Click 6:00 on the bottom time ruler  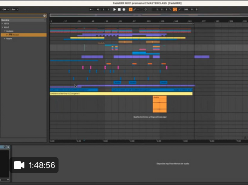click(x=212, y=141)
